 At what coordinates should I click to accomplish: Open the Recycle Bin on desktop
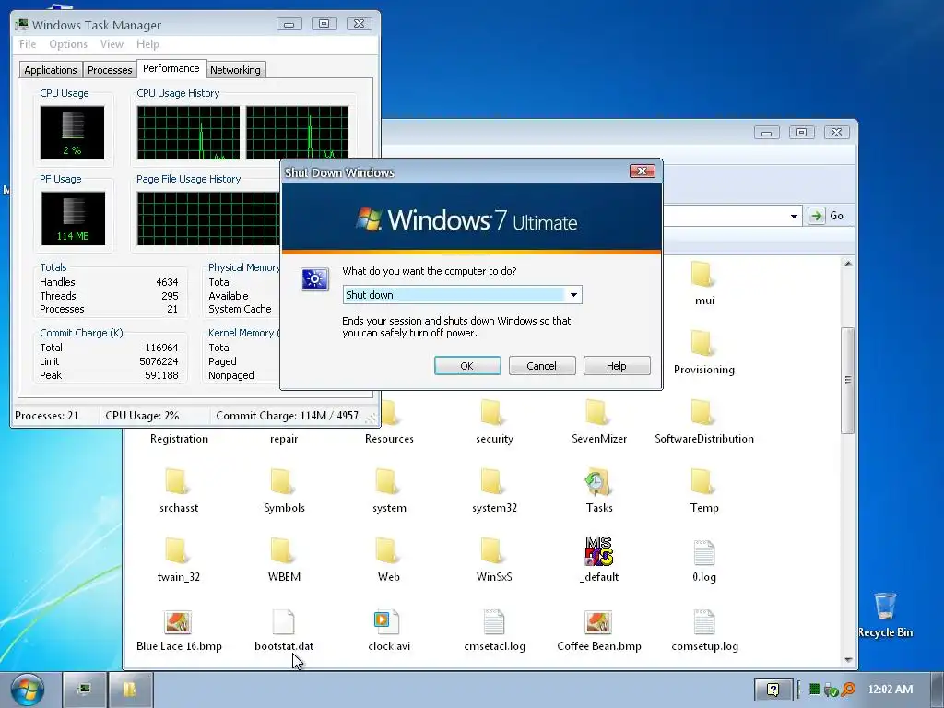885,615
